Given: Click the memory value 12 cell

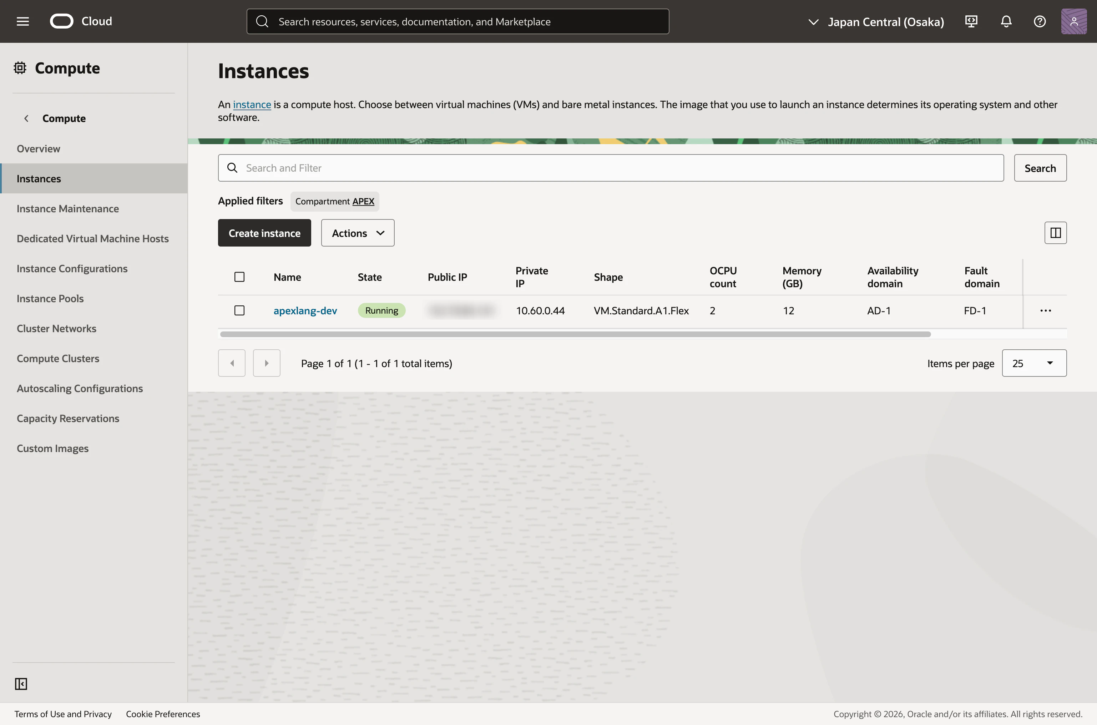Looking at the screenshot, I should pos(789,311).
